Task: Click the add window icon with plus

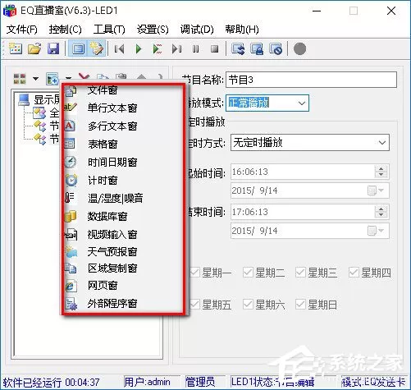Action: click(52, 79)
